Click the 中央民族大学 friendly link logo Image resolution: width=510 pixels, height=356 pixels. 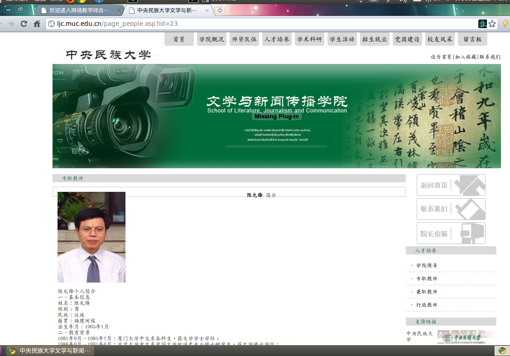pyautogui.click(x=467, y=337)
